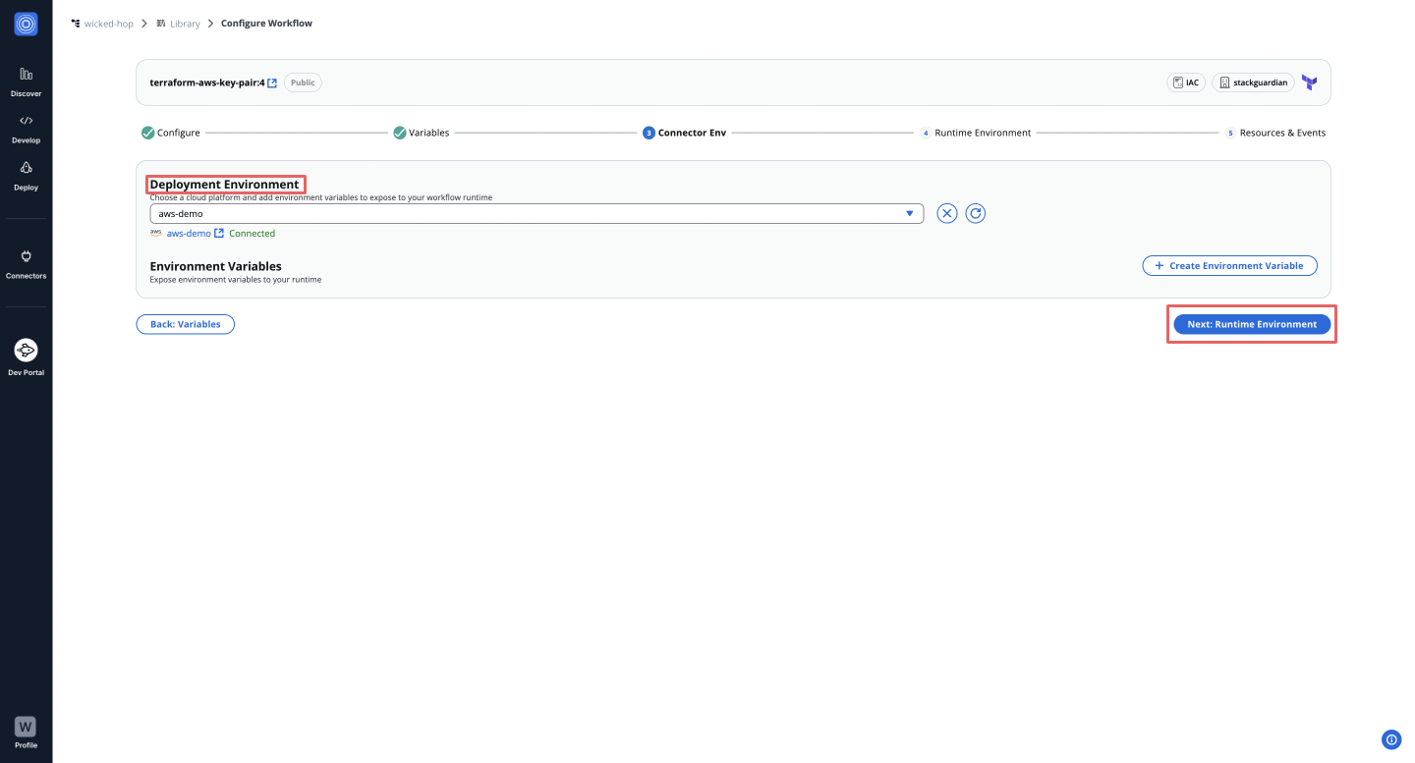Select the Develop icon in the sidebar
The height and width of the screenshot is (763, 1415).
tap(26, 126)
